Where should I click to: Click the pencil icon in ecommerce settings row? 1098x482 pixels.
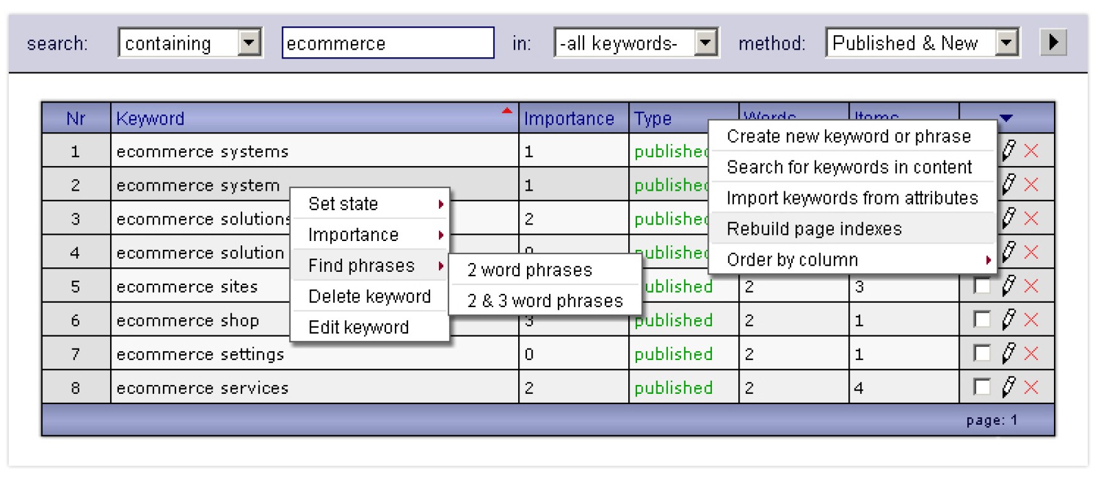(1008, 354)
